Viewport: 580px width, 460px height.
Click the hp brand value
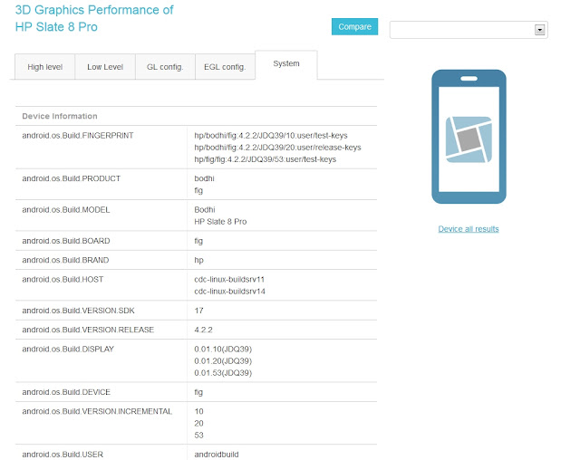(198, 261)
